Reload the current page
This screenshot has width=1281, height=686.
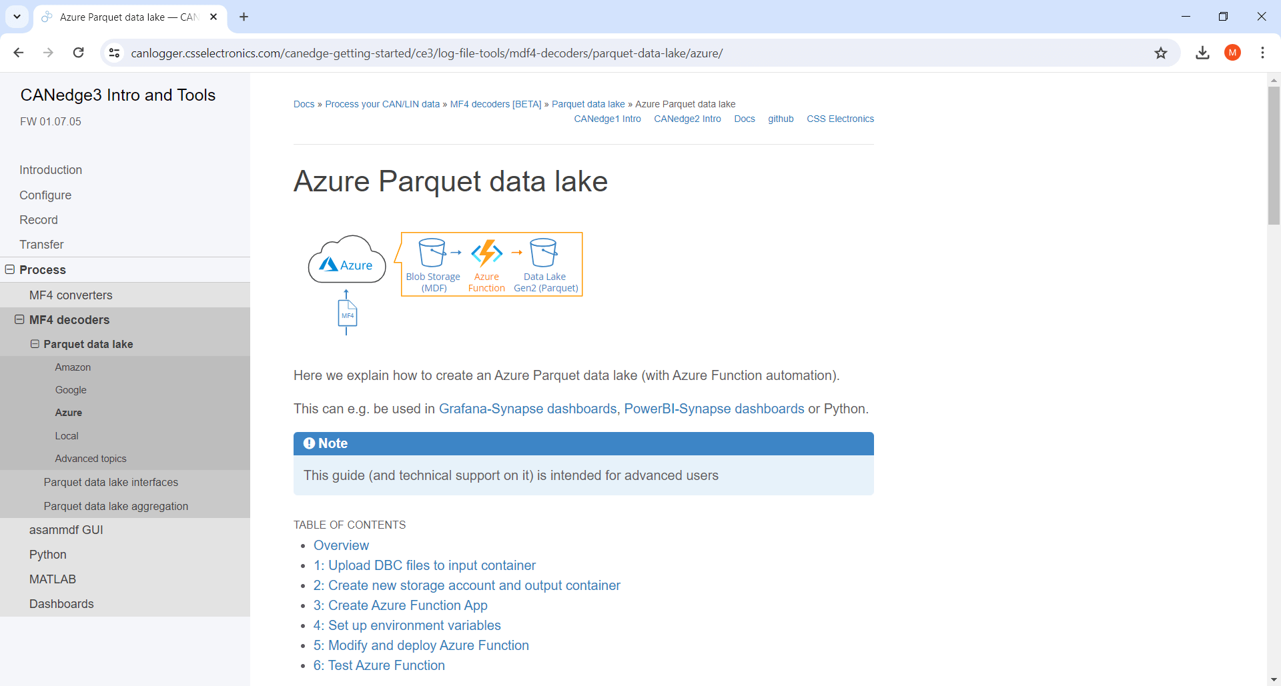pos(78,53)
